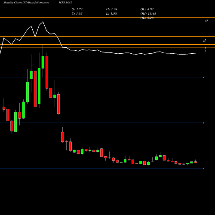Click the close value C: 1.63
The width and height of the screenshot is (215, 215).
[77, 14]
